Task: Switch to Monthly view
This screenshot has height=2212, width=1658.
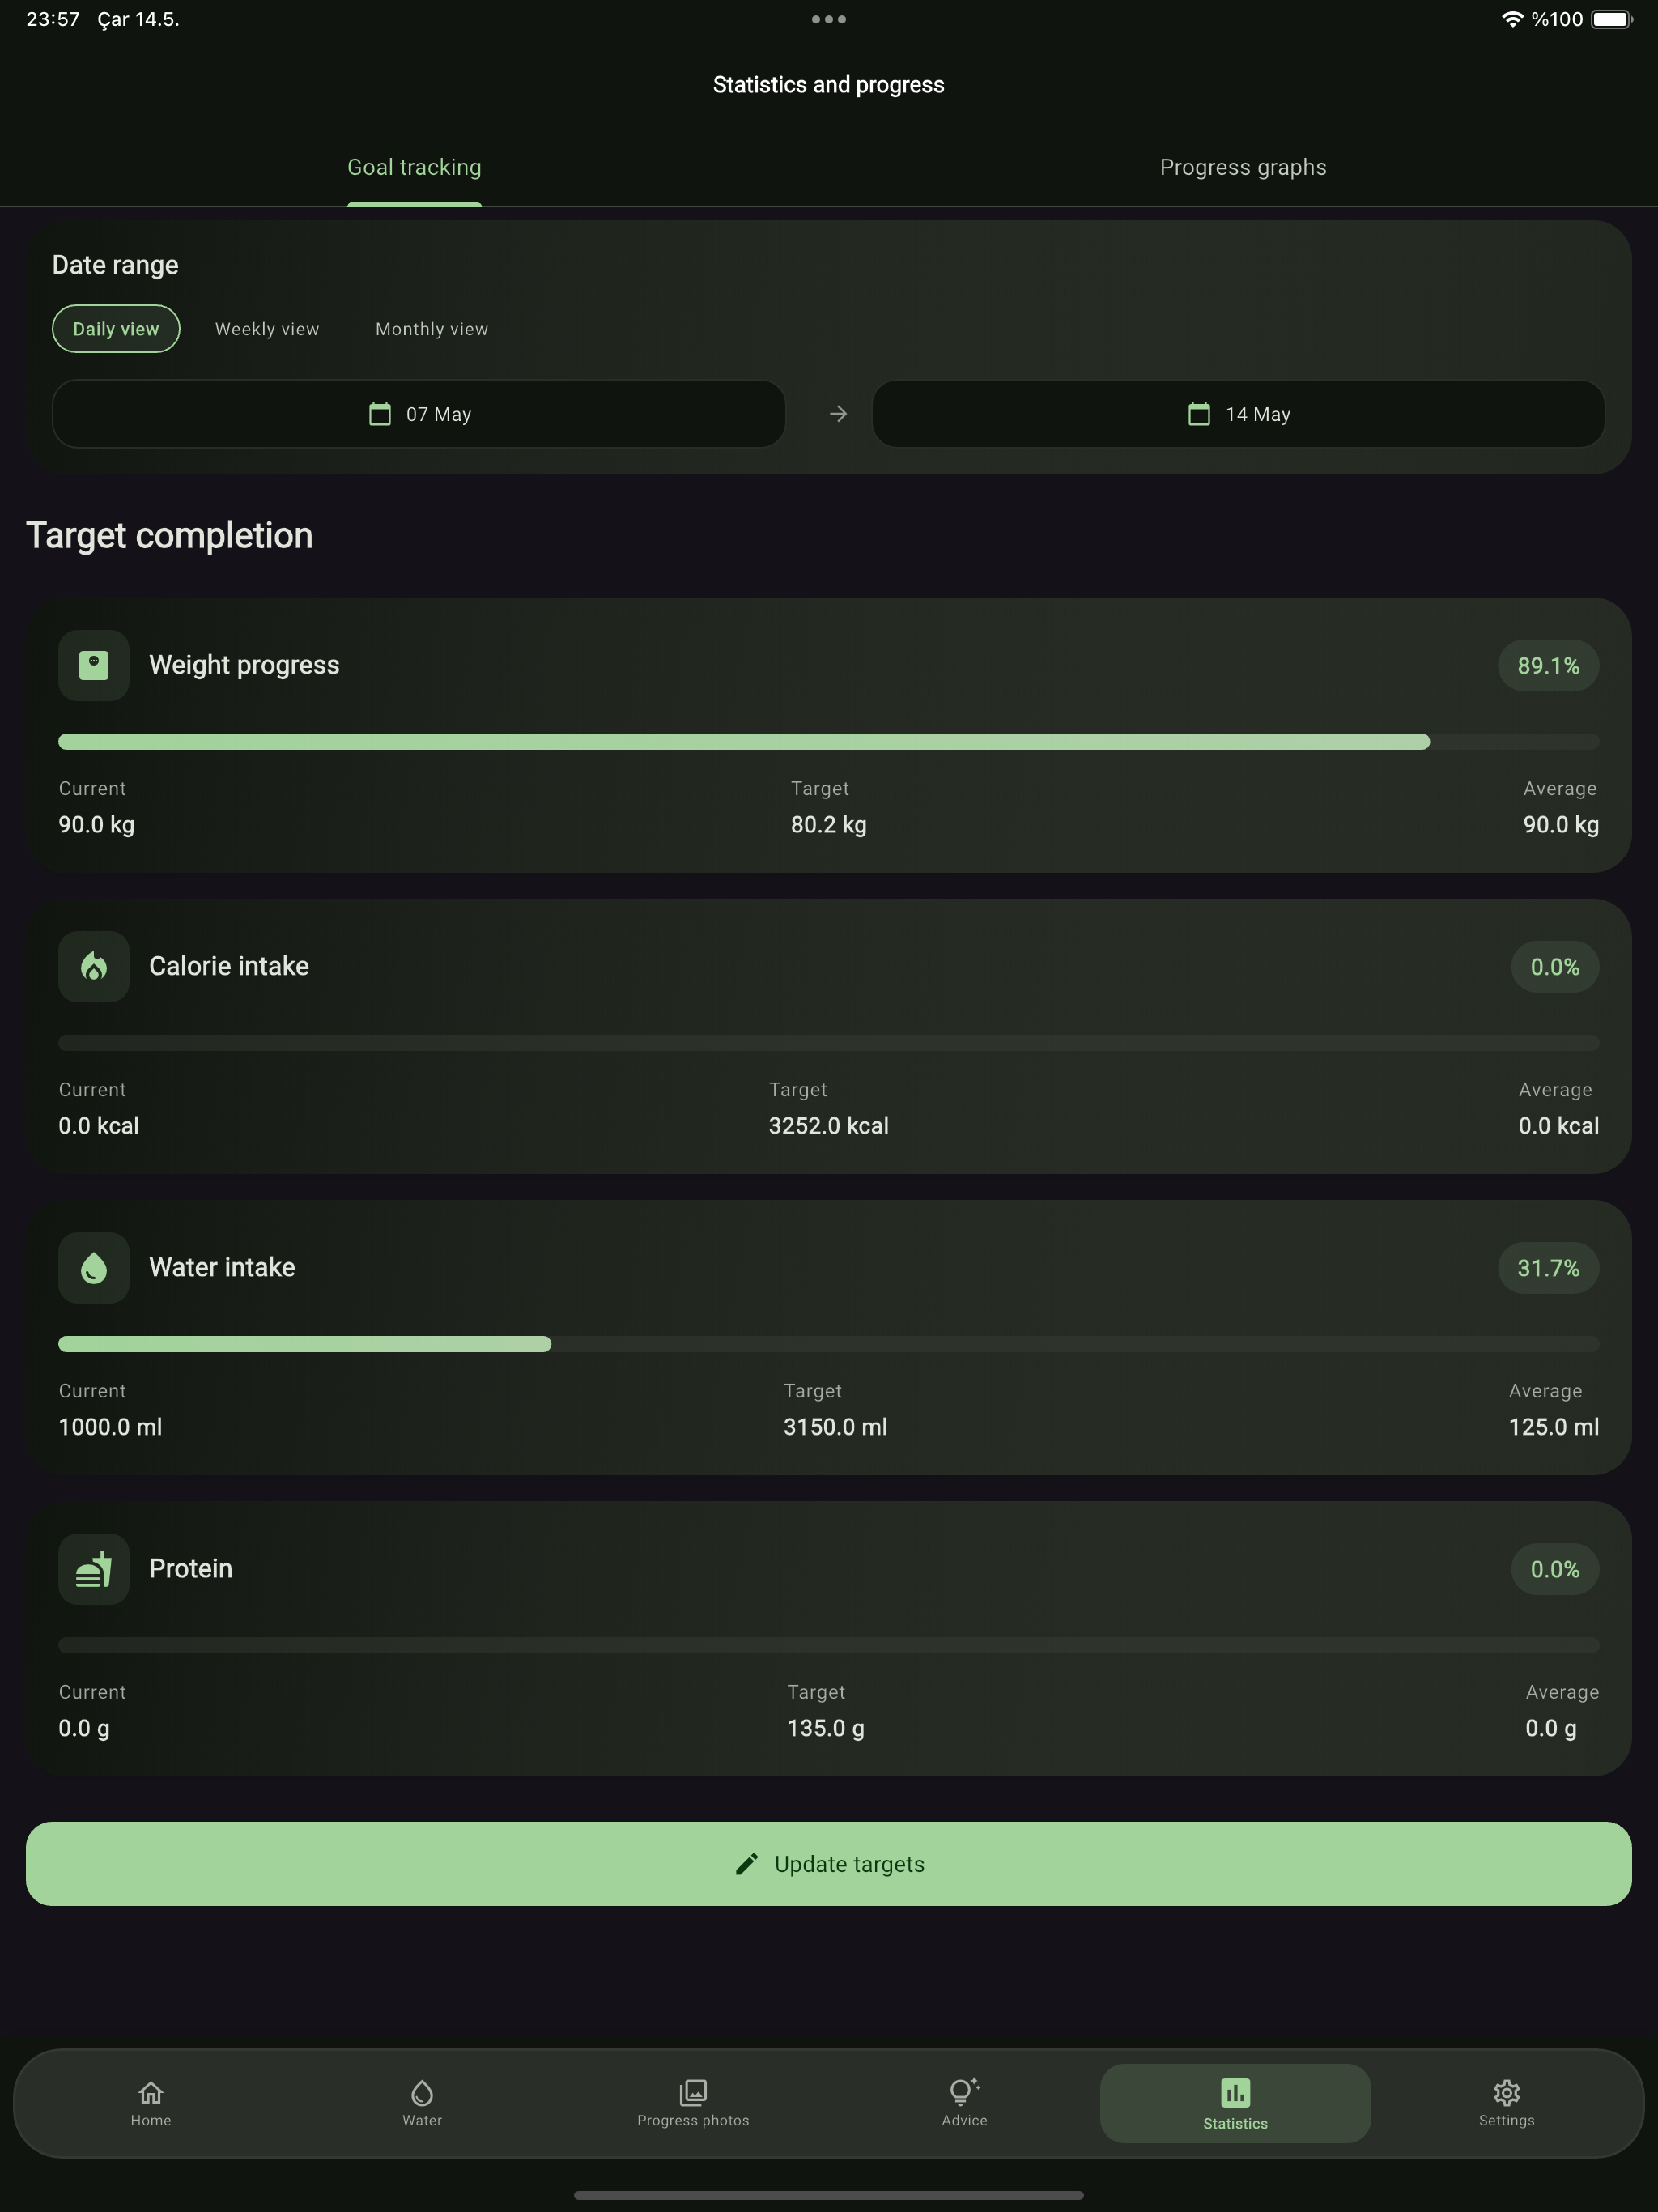Action: tap(432, 329)
